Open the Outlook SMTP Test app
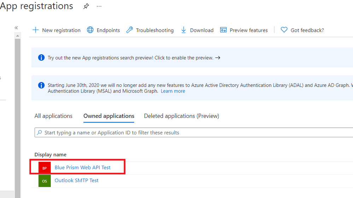The width and height of the screenshot is (353, 198). click(77, 180)
